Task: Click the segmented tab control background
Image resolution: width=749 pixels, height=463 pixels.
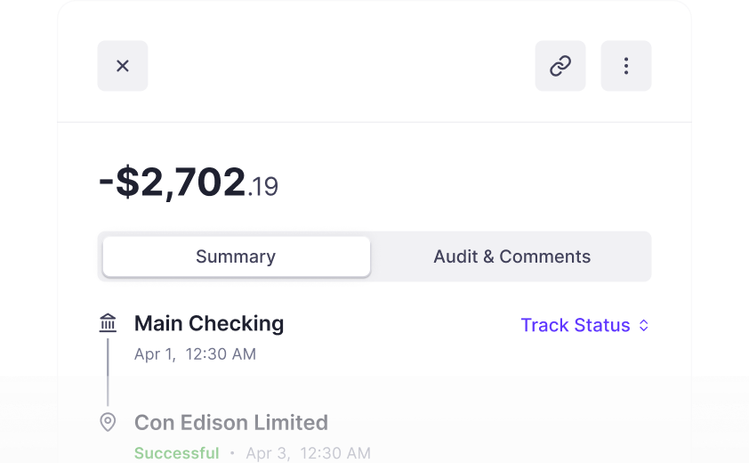Action: pyautogui.click(x=374, y=256)
